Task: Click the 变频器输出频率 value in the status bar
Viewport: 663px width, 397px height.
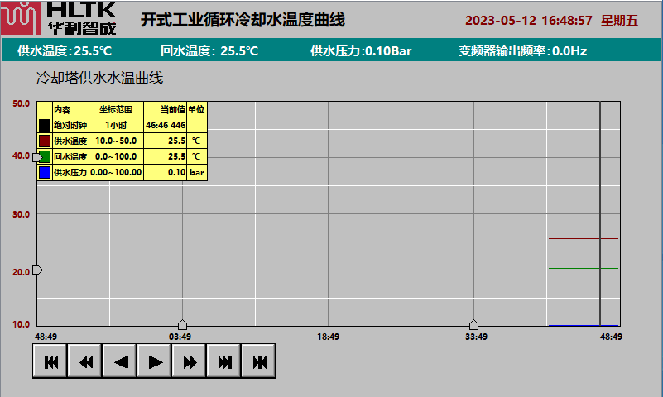Action: [x=522, y=51]
